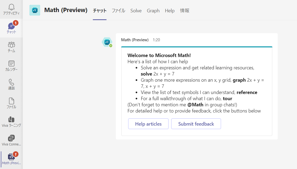Screen dimensions: 297x169
Task: Click the Math bot avatar beside the message
Action: 107,42
